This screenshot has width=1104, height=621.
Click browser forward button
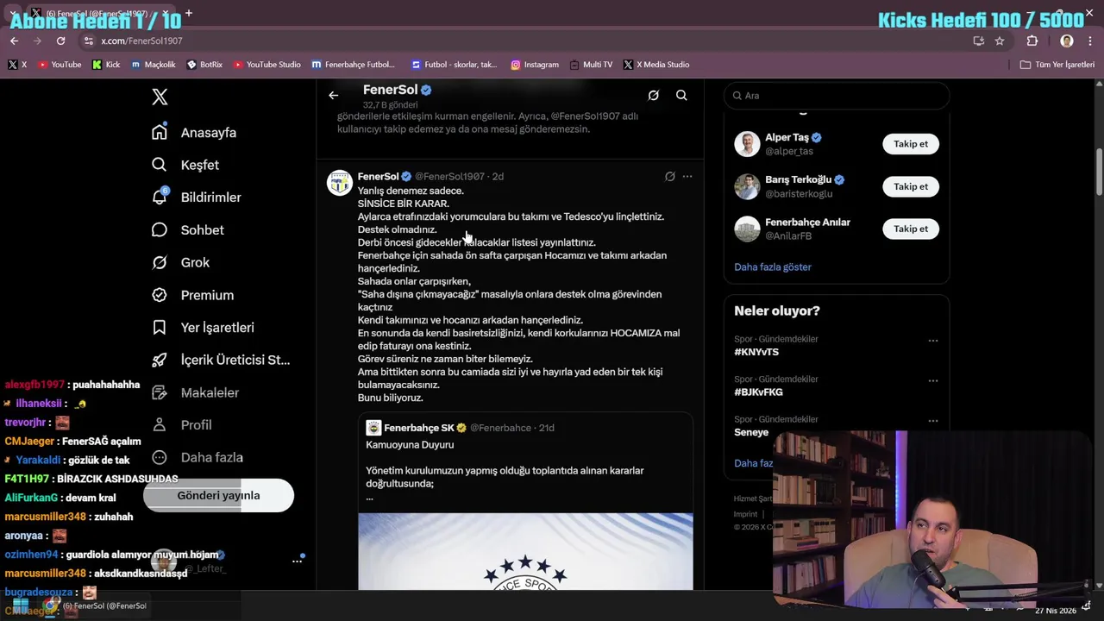pyautogui.click(x=37, y=41)
